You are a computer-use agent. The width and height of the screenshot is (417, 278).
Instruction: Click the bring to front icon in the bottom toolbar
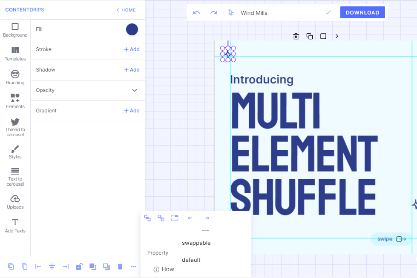click(x=92, y=267)
